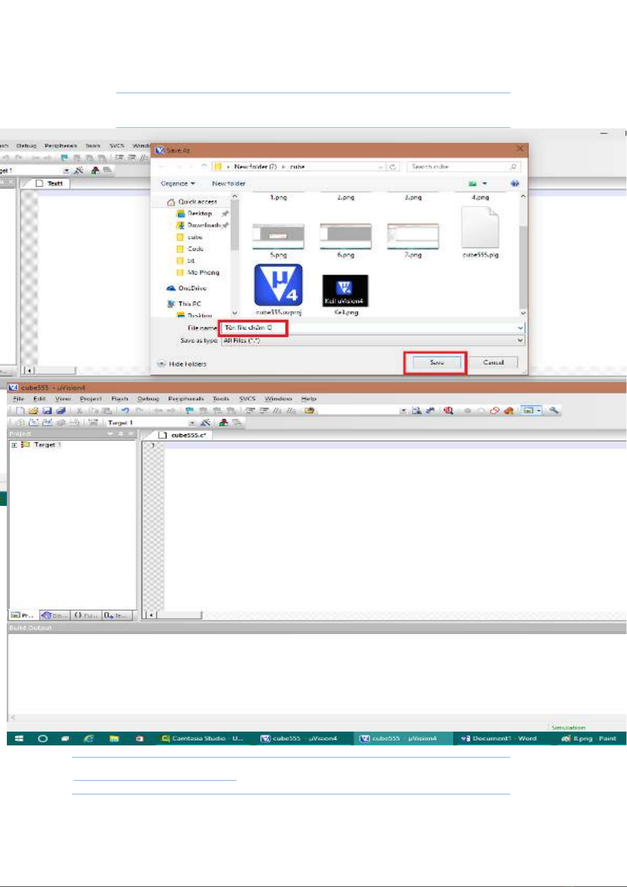The width and height of the screenshot is (627, 887).
Task: Open the find combo box dropdown in uVision toolbar
Action: point(403,411)
